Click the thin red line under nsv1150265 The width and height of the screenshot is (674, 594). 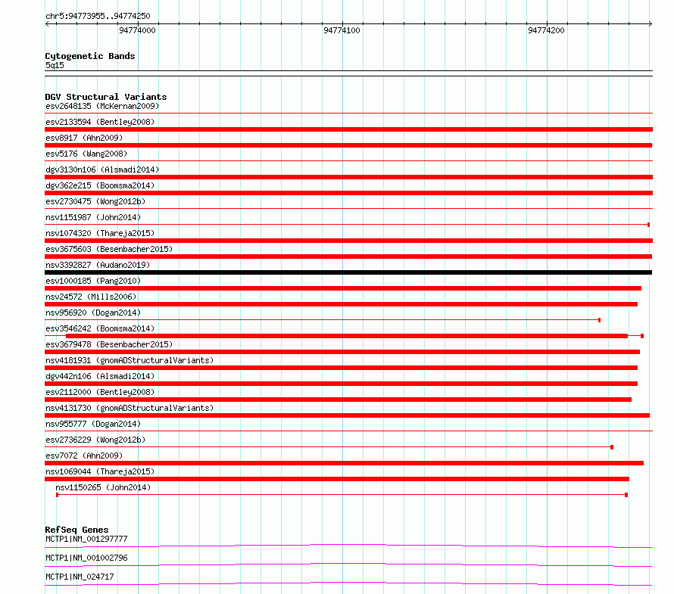click(x=342, y=495)
